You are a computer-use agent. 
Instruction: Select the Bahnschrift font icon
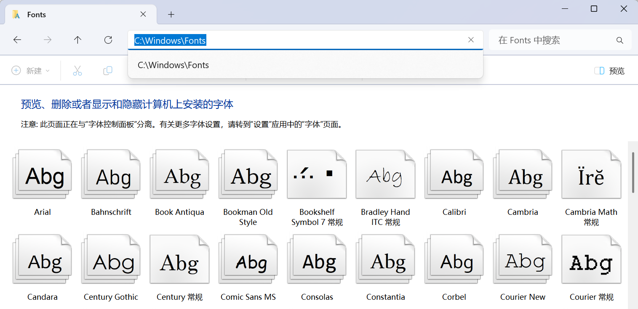coord(111,174)
